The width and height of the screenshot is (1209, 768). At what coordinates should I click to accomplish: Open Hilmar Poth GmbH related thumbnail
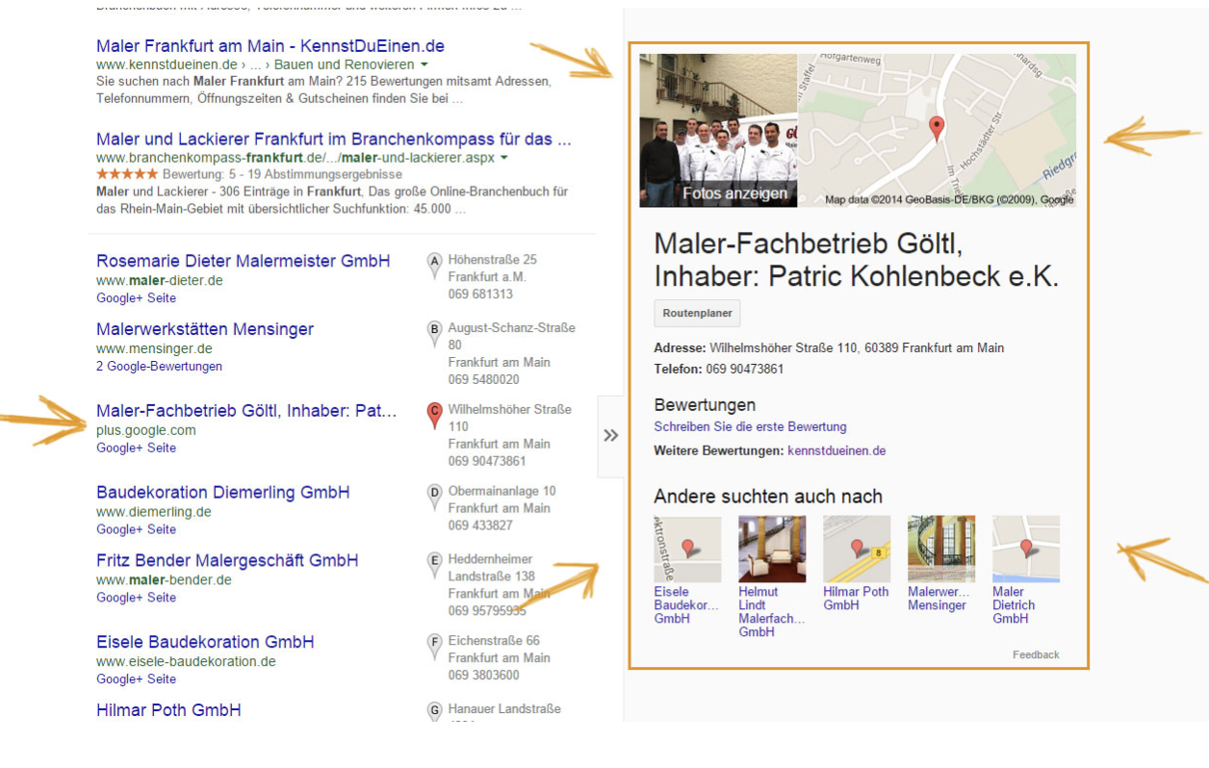(857, 549)
